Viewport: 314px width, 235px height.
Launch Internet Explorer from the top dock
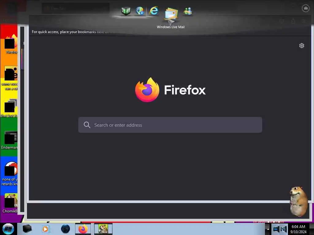[x=154, y=11]
